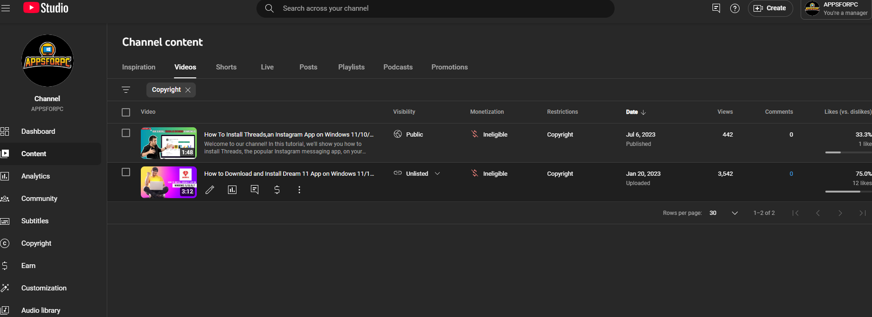Click Copyright restriction on Dream 11 video
This screenshot has width=872, height=317.
[560, 173]
